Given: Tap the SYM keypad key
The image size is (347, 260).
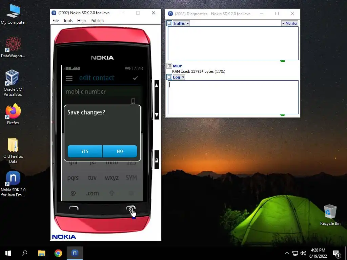Looking at the screenshot, I should pyautogui.click(x=131, y=178).
